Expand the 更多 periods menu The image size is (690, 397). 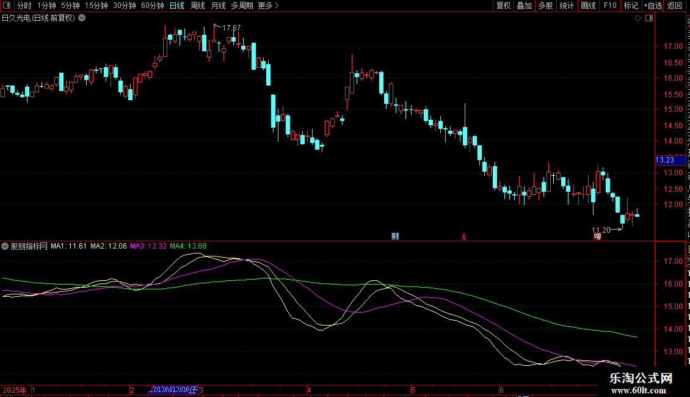(x=268, y=5)
